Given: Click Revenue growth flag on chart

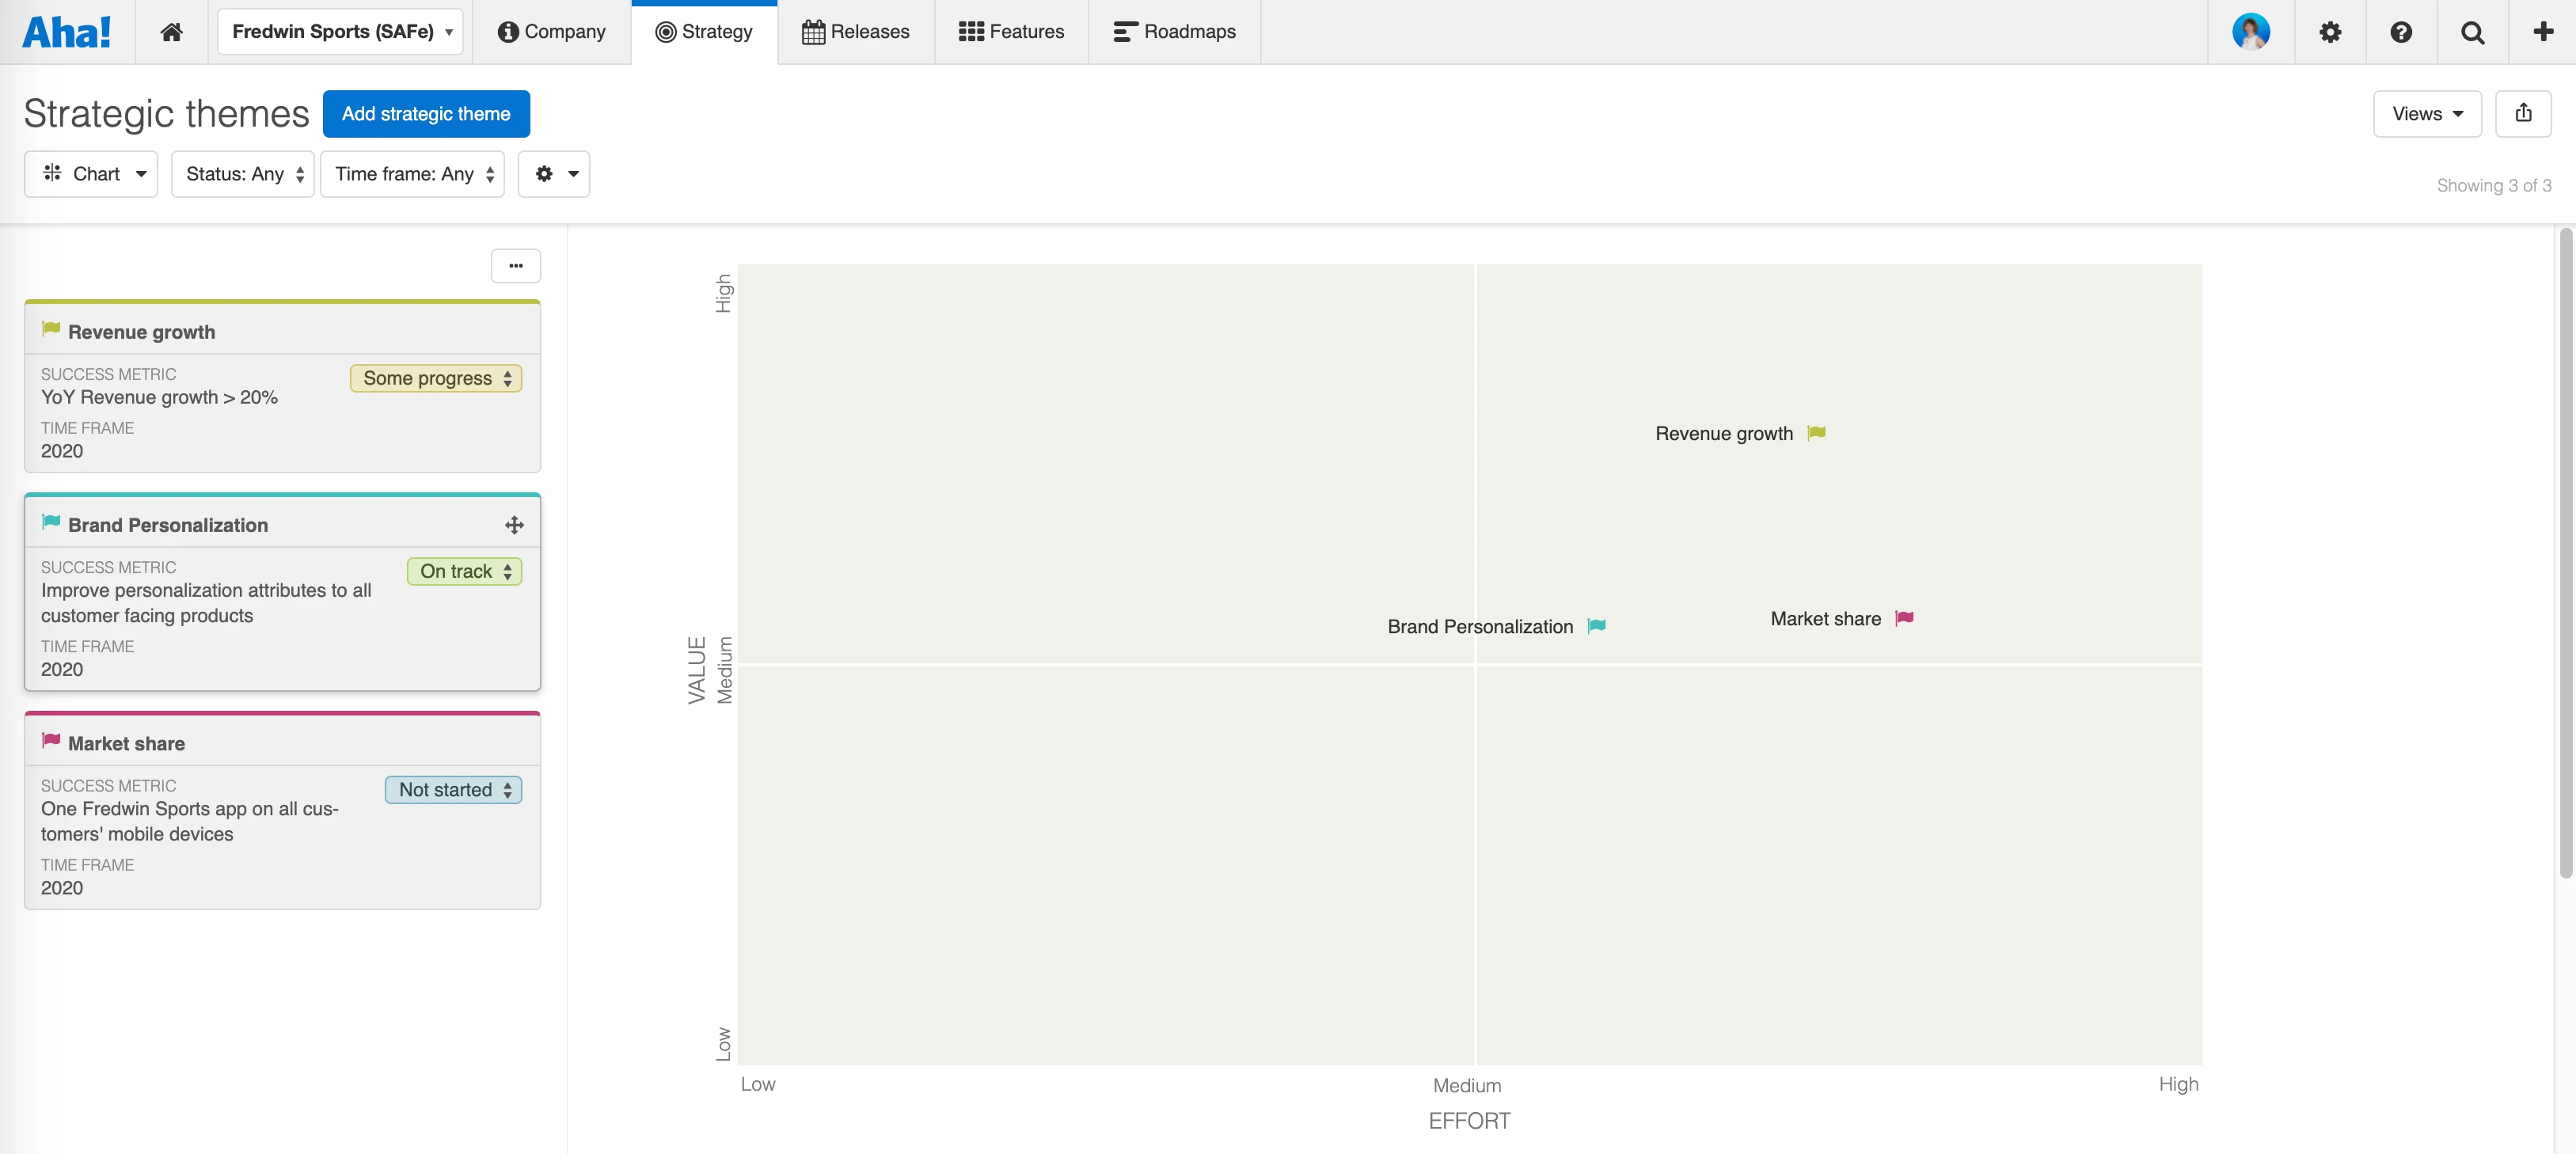Looking at the screenshot, I should point(1817,433).
